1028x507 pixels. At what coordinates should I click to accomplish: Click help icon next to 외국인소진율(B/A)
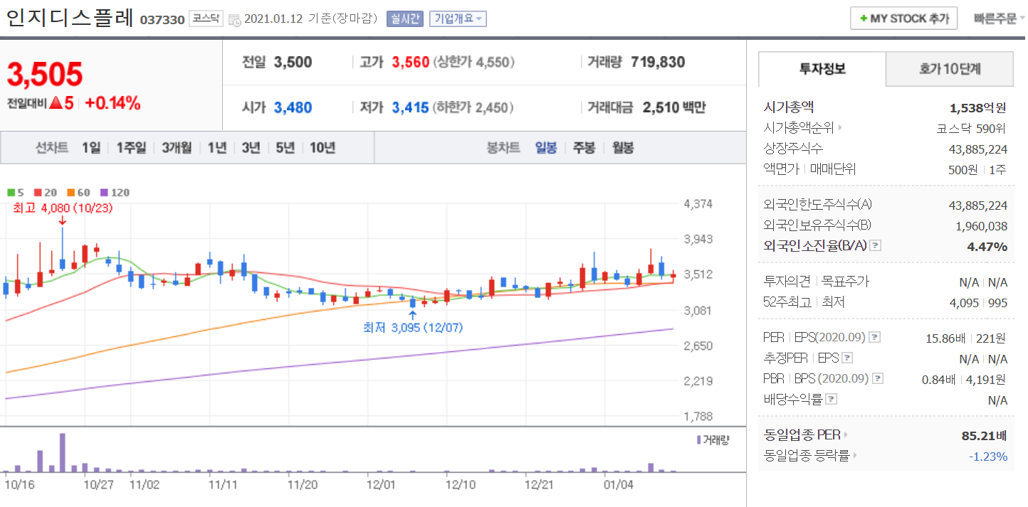pos(876,246)
